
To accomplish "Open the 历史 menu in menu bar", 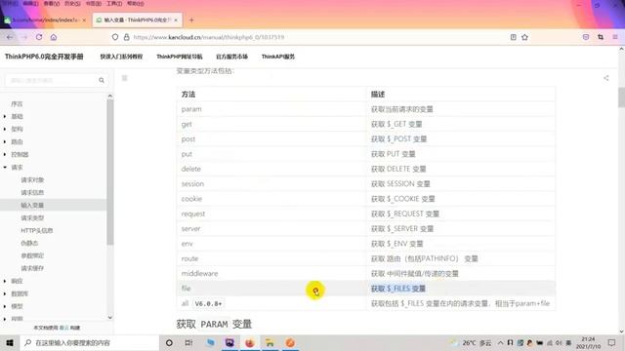I will tap(72, 4).
